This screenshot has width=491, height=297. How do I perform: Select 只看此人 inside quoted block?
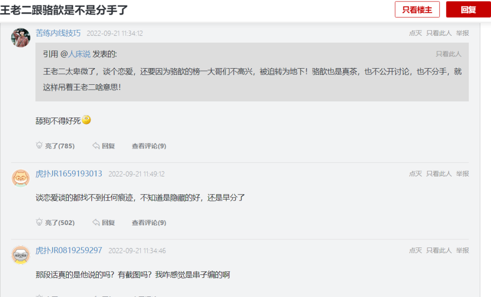448,54
